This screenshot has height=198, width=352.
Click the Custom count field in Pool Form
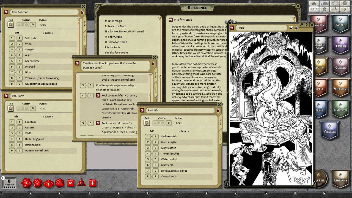pyautogui.click(x=33, y=108)
